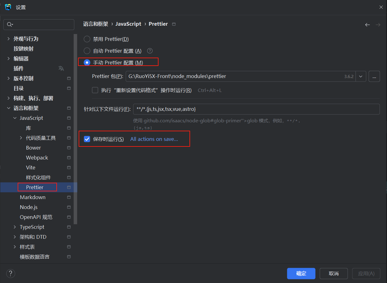Click the project-level icon beside Node.js
Screen dimensions: 387x283
coord(69,207)
